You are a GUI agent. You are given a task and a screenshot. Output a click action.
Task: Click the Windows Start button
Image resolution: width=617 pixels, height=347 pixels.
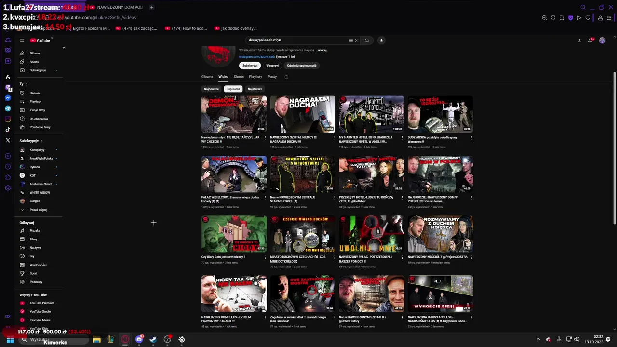(10, 339)
